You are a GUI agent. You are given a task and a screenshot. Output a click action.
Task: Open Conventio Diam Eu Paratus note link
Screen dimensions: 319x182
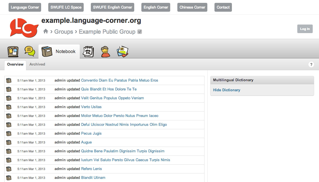coord(119,80)
